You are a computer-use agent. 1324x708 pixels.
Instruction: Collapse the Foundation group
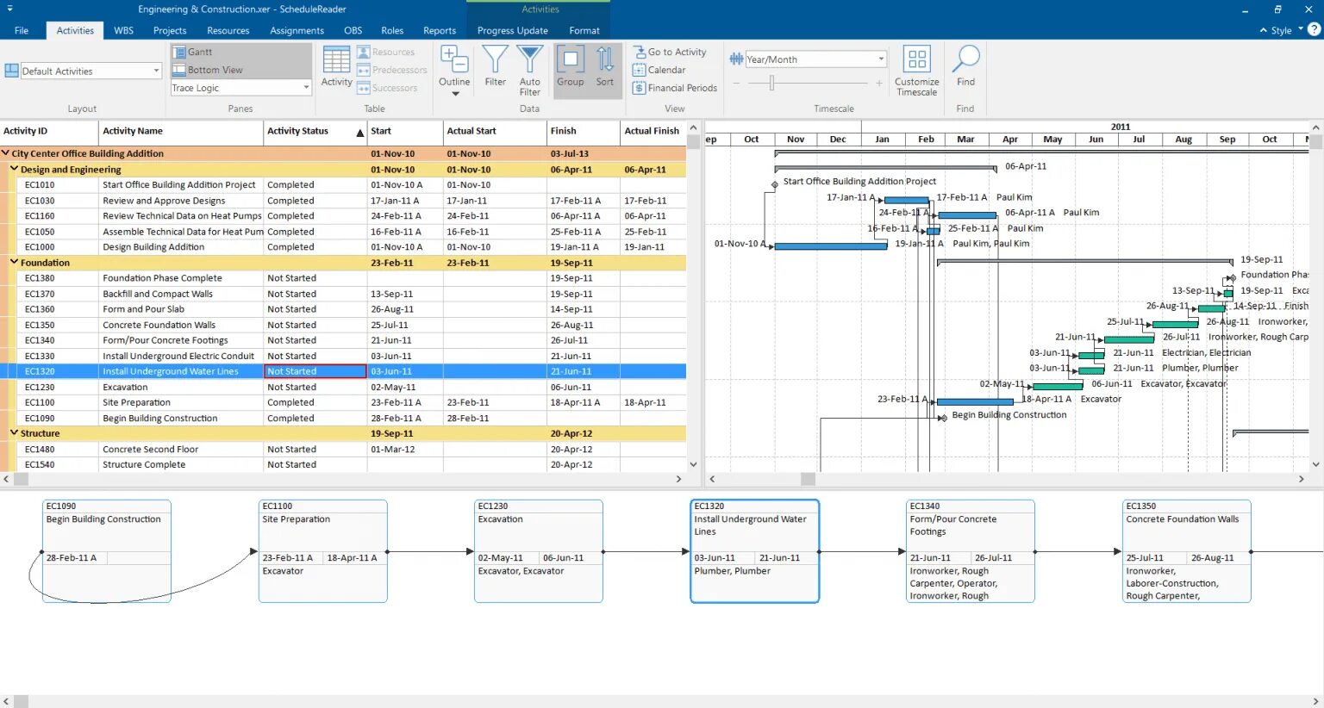[x=14, y=262]
